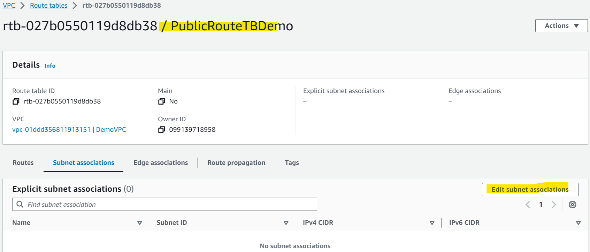Go to previous page arrow
This screenshot has height=252, width=590.
pos(528,205)
